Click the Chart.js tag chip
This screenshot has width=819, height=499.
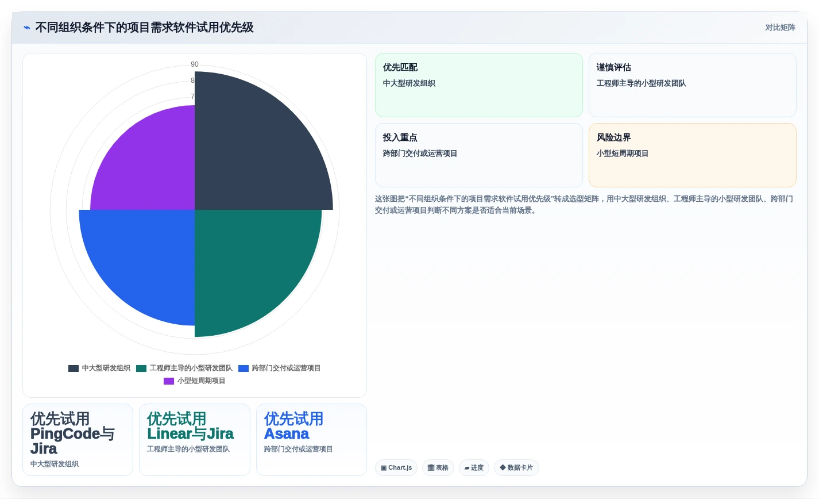pos(396,468)
